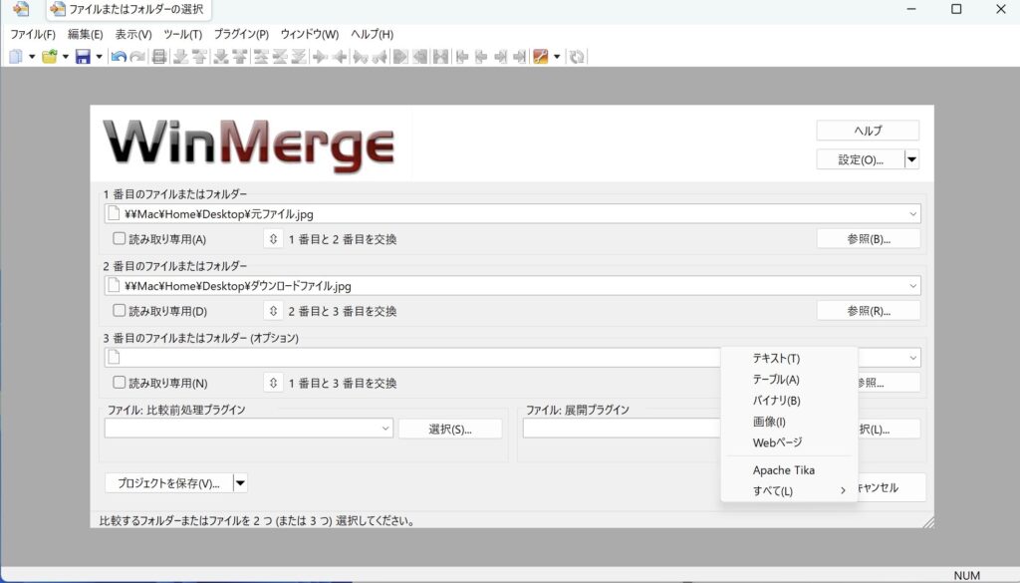Screen dimensions: 1020x583
Task: Choose テキスト(T) from popup menu
Action: point(789,359)
